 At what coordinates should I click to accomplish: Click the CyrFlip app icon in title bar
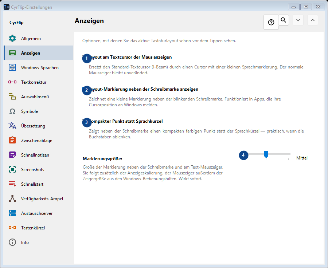[7, 7]
